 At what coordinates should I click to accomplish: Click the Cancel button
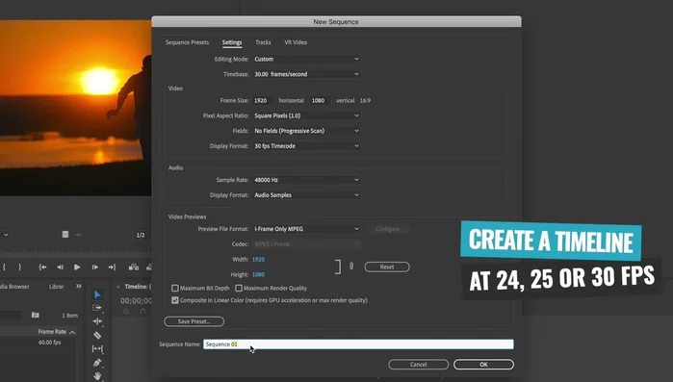coord(419,365)
